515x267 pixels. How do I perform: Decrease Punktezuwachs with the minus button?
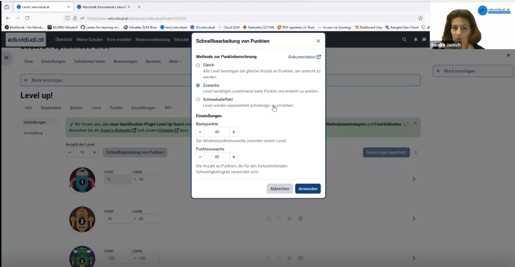(x=200, y=157)
